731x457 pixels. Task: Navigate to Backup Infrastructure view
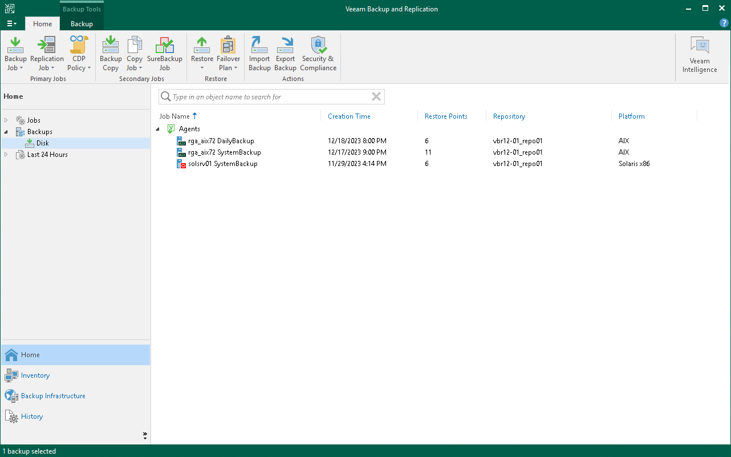coord(54,395)
